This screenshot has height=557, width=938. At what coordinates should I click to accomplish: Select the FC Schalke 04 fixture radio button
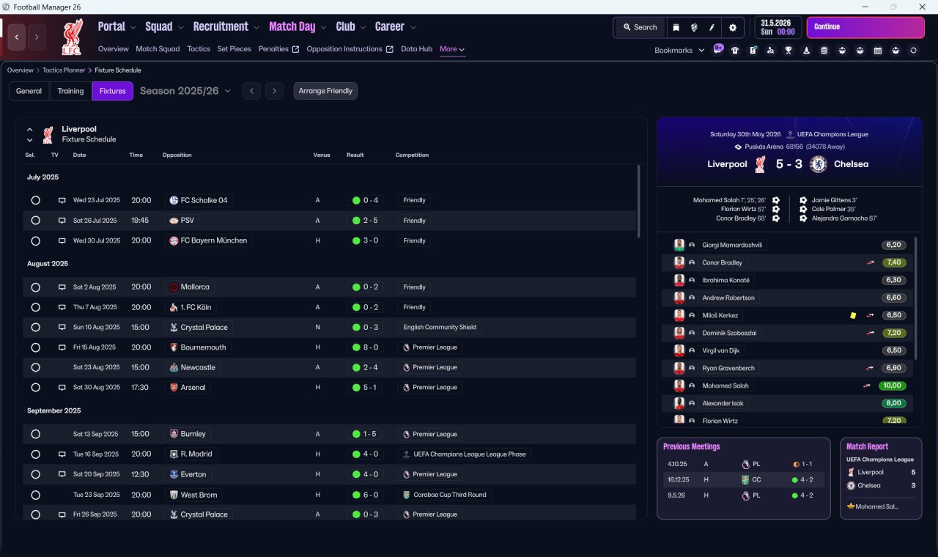pyautogui.click(x=35, y=200)
